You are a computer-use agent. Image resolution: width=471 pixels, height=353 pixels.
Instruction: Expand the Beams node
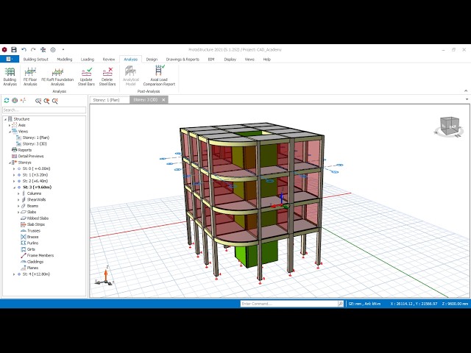point(18,206)
